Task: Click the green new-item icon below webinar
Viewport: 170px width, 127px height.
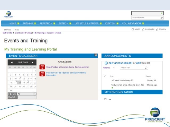Action: [112, 88]
